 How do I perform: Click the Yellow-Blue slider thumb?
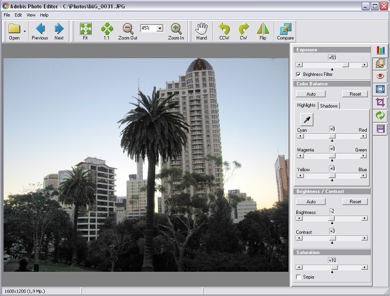(332, 176)
